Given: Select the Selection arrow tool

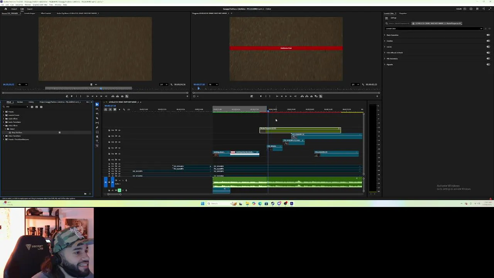Looking at the screenshot, I should (97, 104).
